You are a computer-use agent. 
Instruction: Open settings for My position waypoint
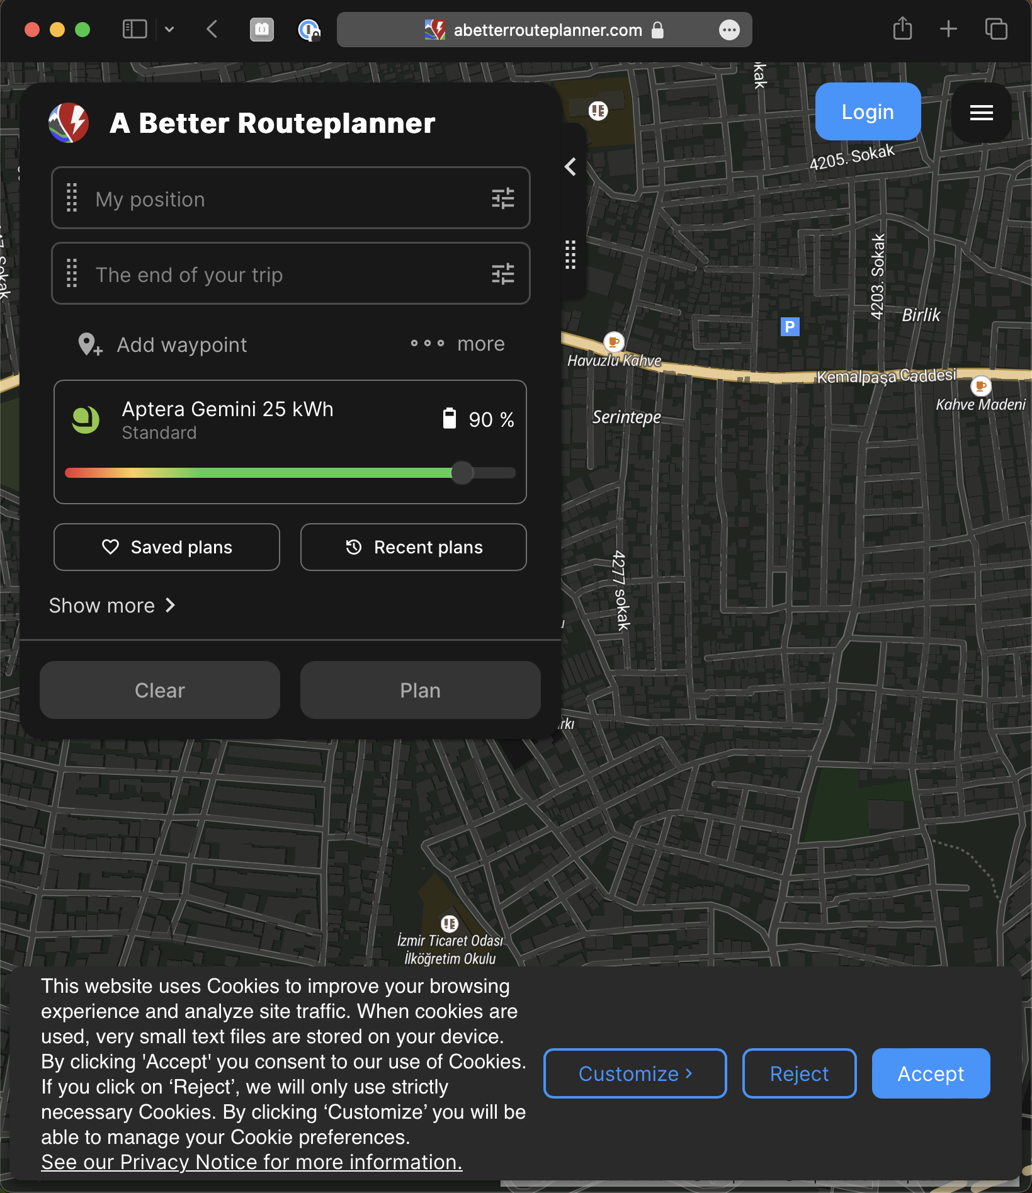502,199
